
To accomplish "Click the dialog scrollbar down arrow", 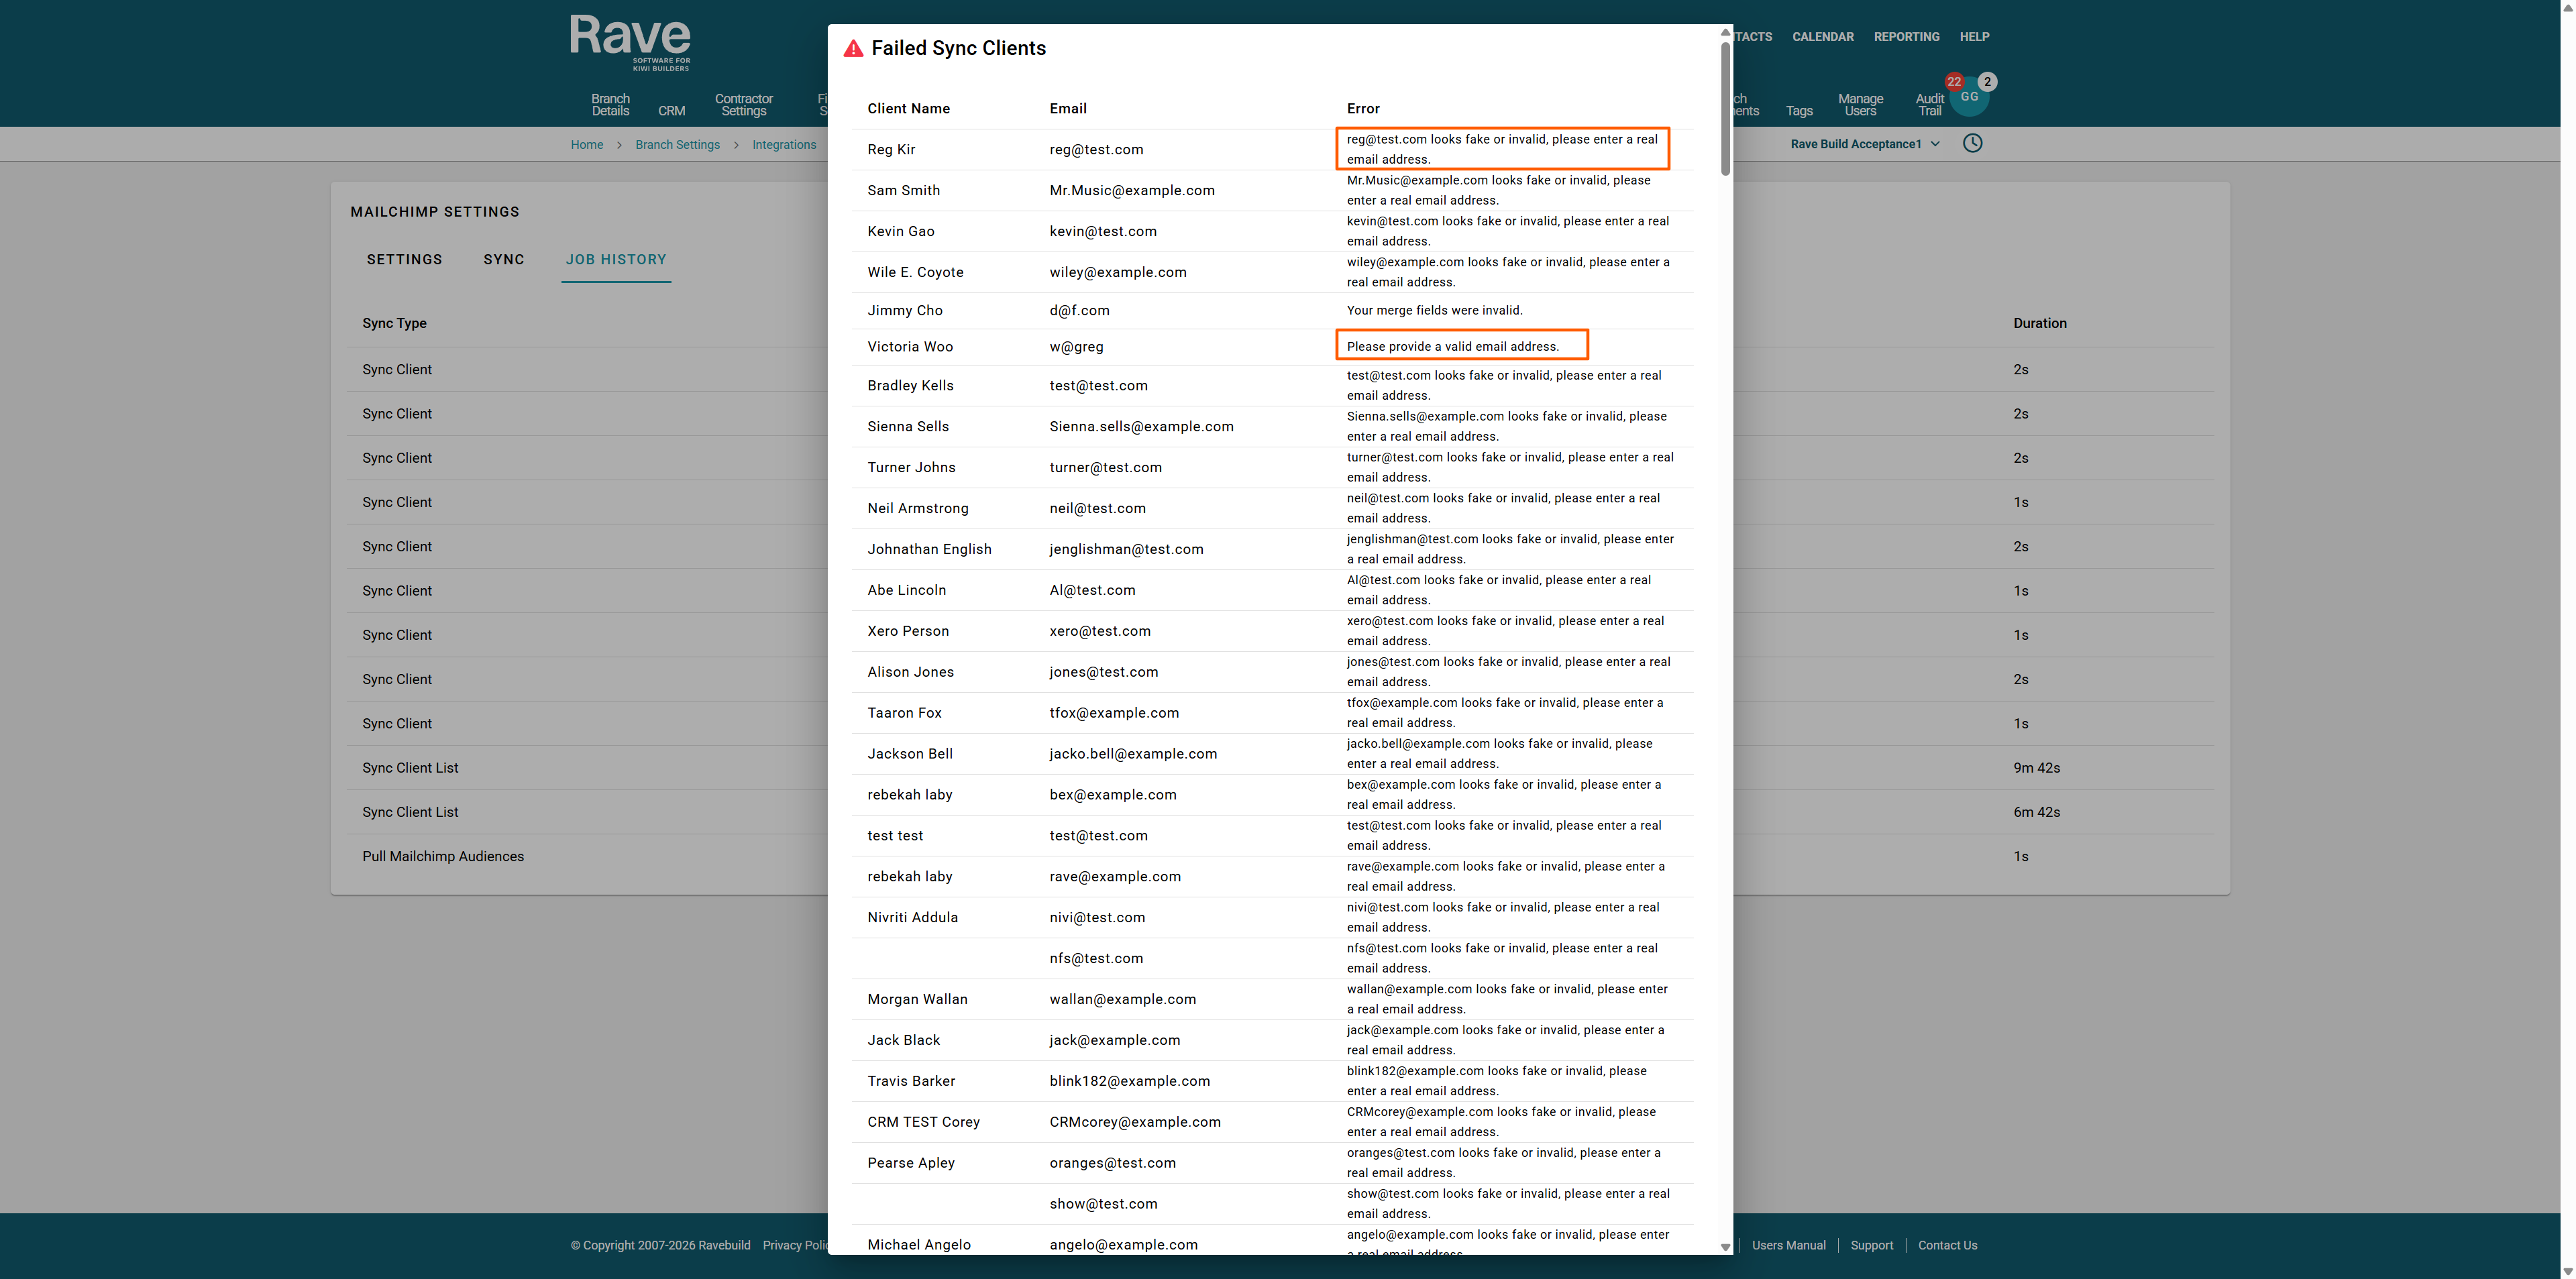I will point(1725,1247).
